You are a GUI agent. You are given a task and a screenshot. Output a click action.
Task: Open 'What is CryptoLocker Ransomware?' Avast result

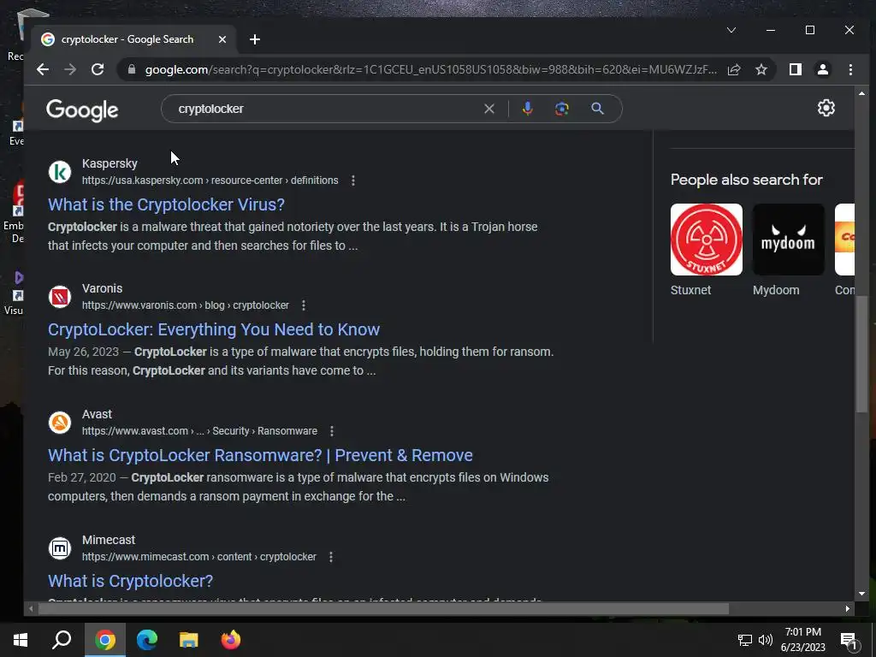[260, 455]
